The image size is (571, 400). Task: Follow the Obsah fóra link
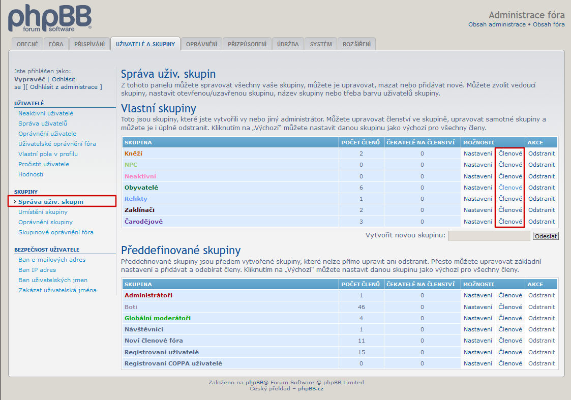point(549,24)
